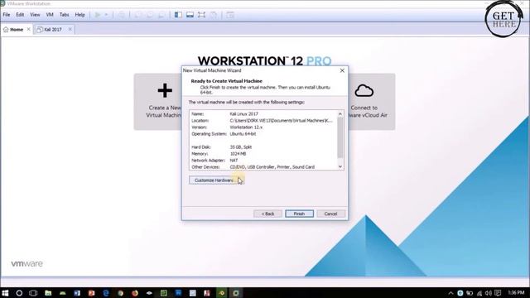This screenshot has height=298, width=530.
Task: Click the Cortana search circle icon
Action: [x=19, y=293]
